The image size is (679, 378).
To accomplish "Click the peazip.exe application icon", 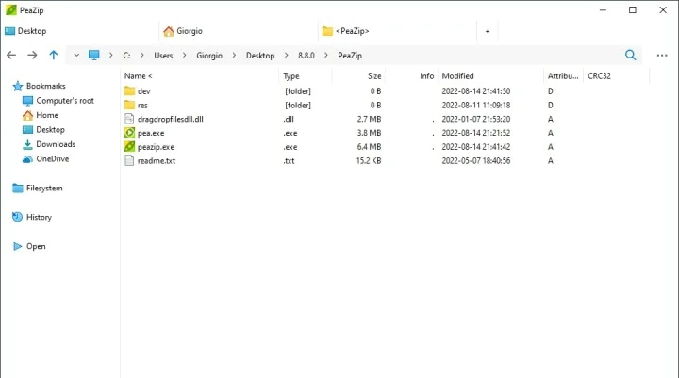I will [x=129, y=146].
